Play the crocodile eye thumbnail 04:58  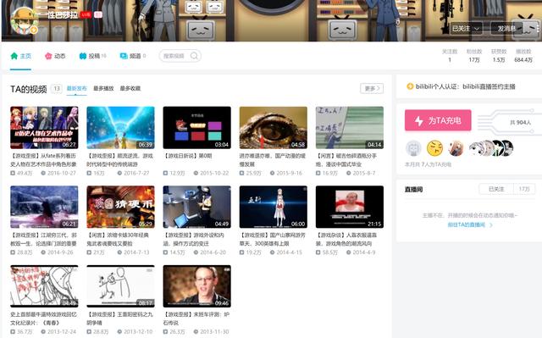[274, 128]
